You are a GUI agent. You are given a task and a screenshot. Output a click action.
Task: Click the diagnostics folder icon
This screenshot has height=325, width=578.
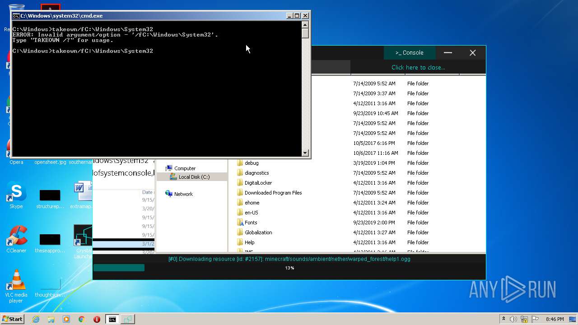pyautogui.click(x=240, y=173)
